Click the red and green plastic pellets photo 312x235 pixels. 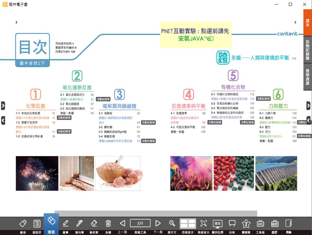coord(234,173)
